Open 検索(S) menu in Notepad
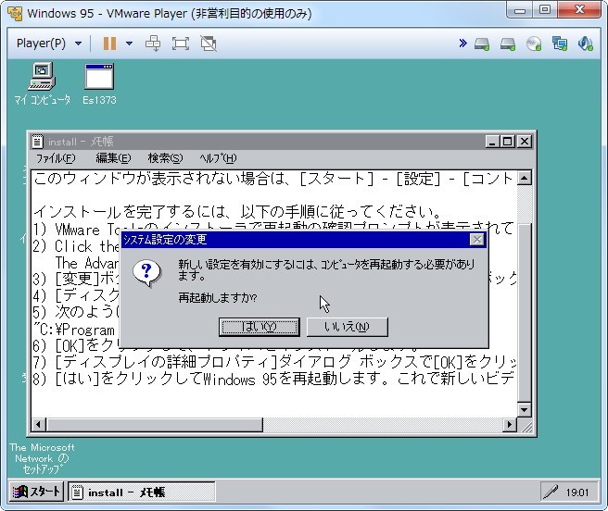The width and height of the screenshot is (608, 511). click(x=165, y=158)
